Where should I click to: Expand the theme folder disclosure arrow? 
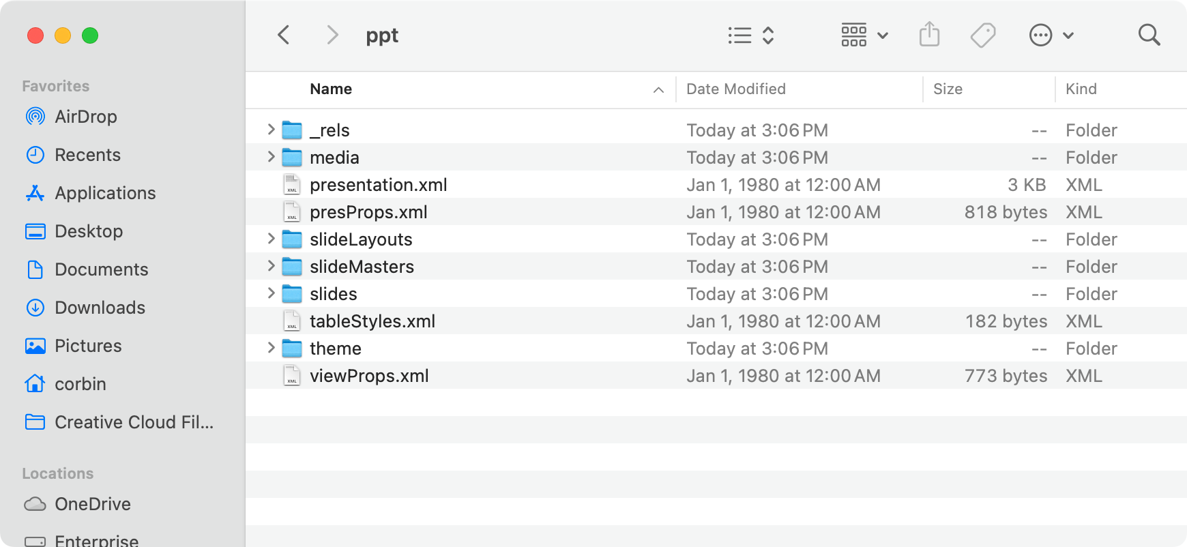click(271, 348)
